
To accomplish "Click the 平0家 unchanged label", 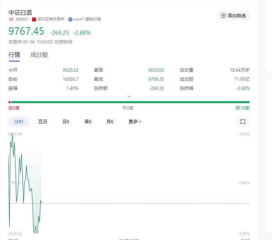I will [128, 108].
